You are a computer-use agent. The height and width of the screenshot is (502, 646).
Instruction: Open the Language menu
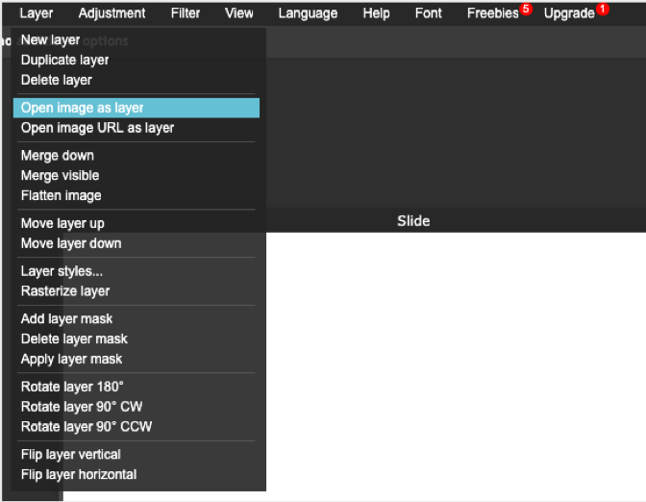click(308, 13)
